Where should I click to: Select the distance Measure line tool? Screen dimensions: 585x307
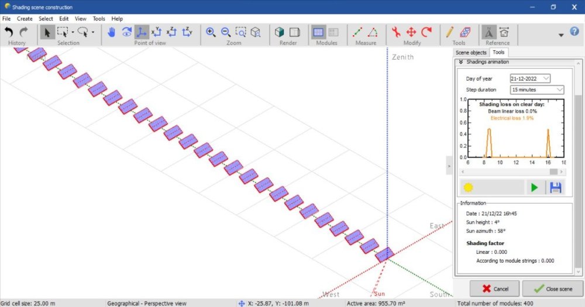coord(359,33)
